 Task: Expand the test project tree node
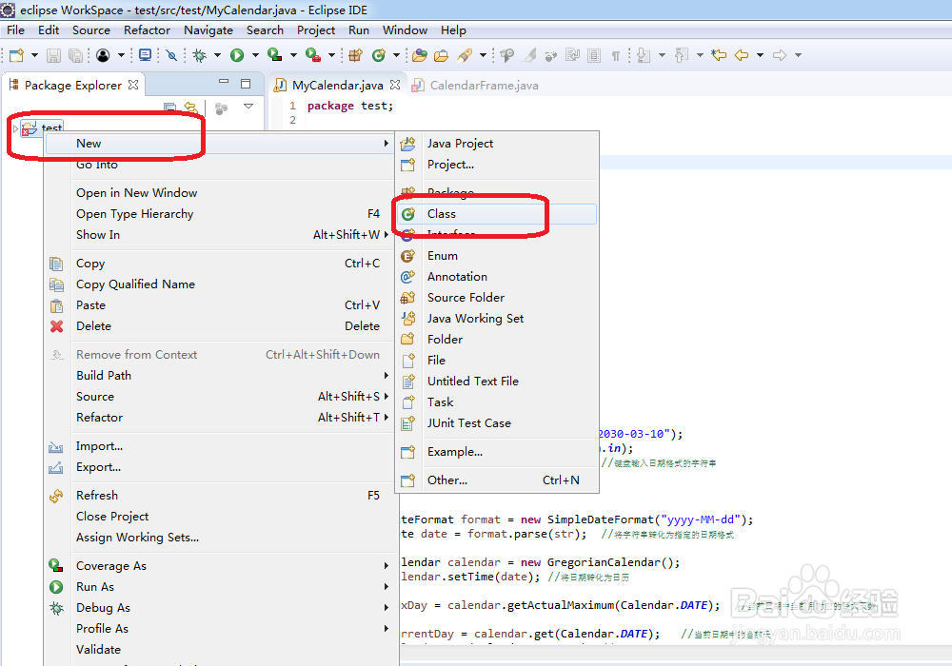15,128
